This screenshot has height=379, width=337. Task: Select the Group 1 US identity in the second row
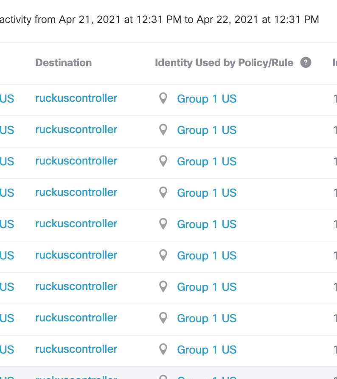click(x=207, y=130)
